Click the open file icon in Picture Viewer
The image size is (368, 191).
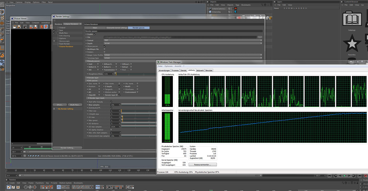click(15, 27)
